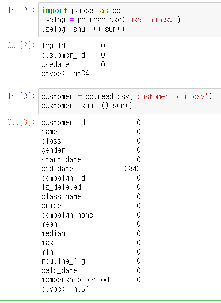Select the log_id output row
The image size is (221, 303).
(73, 46)
